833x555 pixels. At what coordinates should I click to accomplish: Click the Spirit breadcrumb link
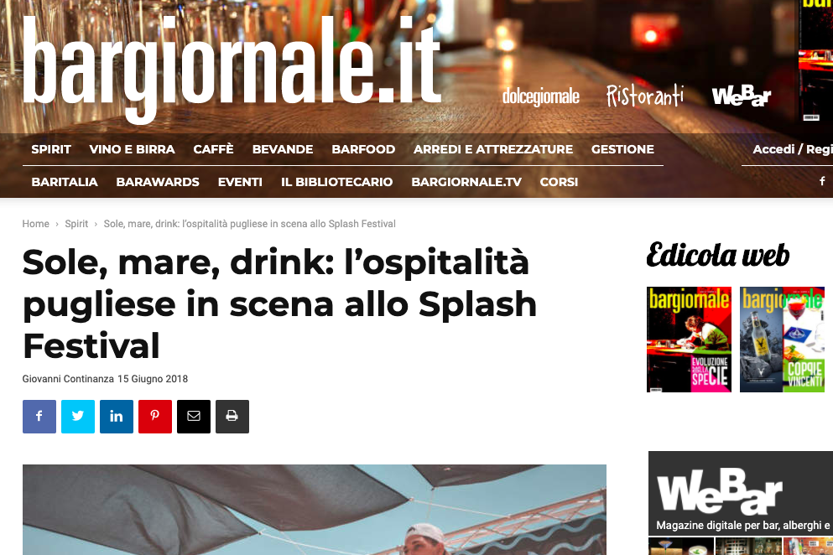coord(76,224)
